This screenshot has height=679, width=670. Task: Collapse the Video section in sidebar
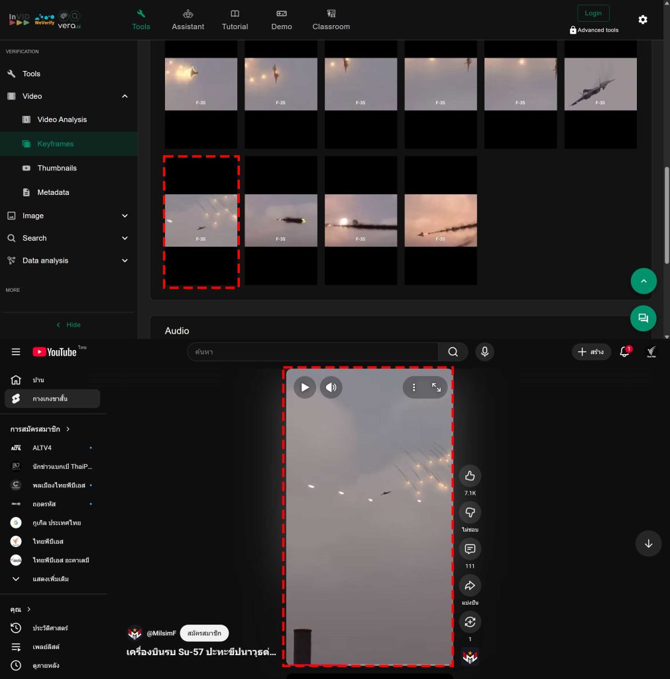click(125, 95)
